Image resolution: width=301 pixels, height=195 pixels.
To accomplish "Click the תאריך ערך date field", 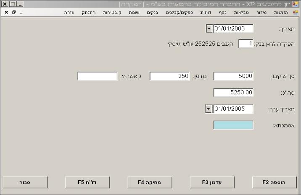I will point(233,109).
